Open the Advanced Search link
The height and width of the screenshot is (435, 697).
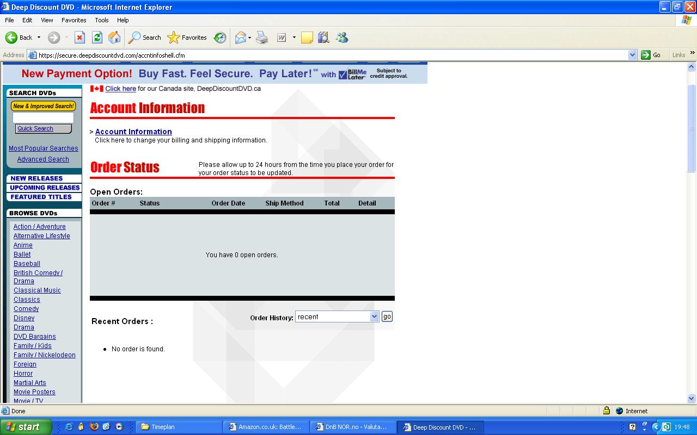(43, 159)
